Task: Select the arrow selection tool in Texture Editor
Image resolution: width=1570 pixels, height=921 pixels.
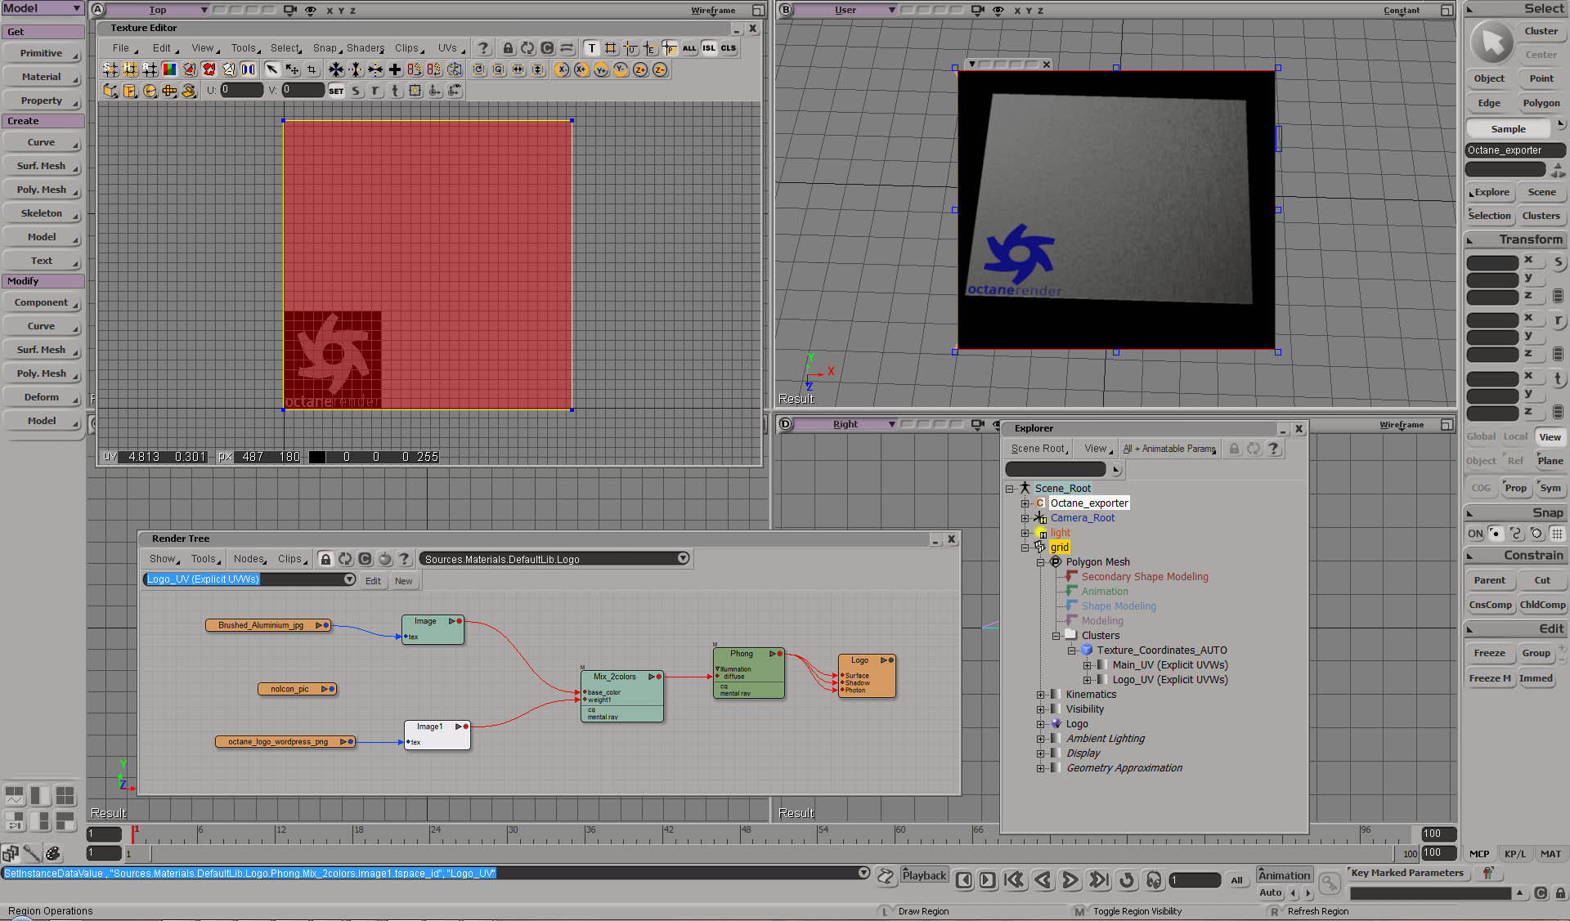Action: pos(271,69)
